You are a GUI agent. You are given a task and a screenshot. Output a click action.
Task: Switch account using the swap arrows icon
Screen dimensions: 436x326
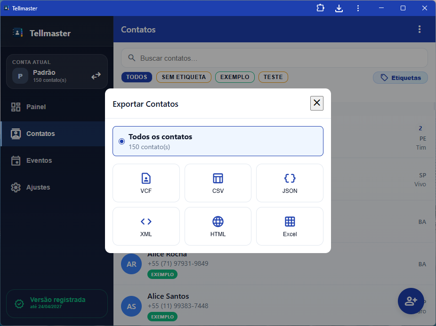point(96,76)
